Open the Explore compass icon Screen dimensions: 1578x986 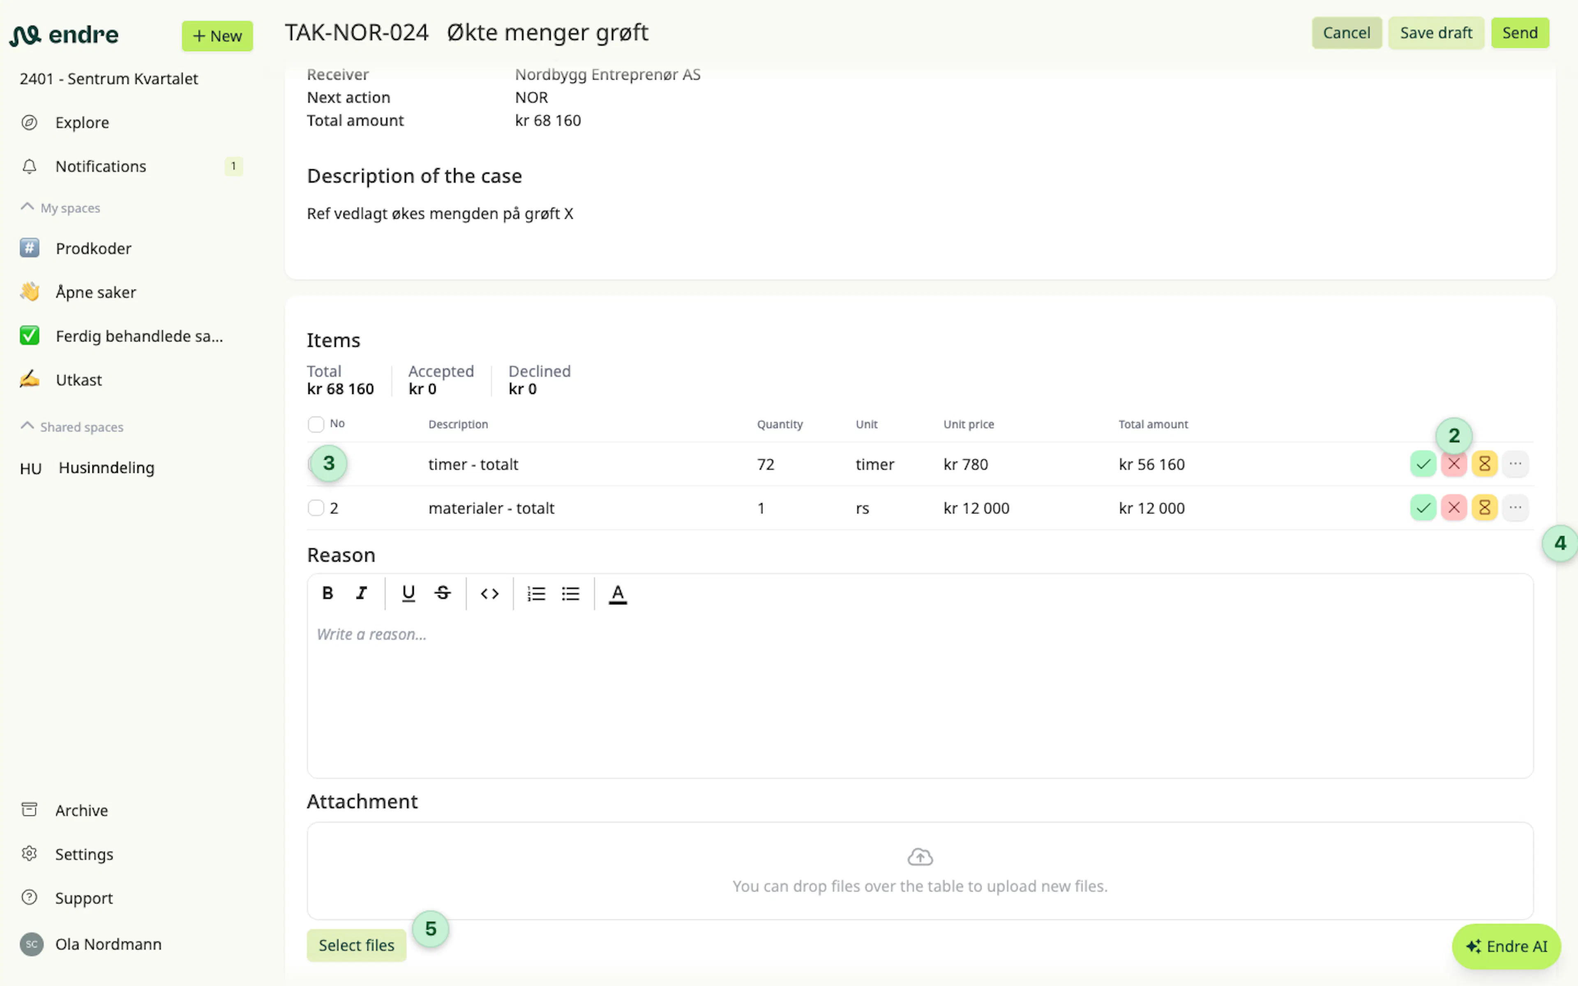[x=29, y=122]
